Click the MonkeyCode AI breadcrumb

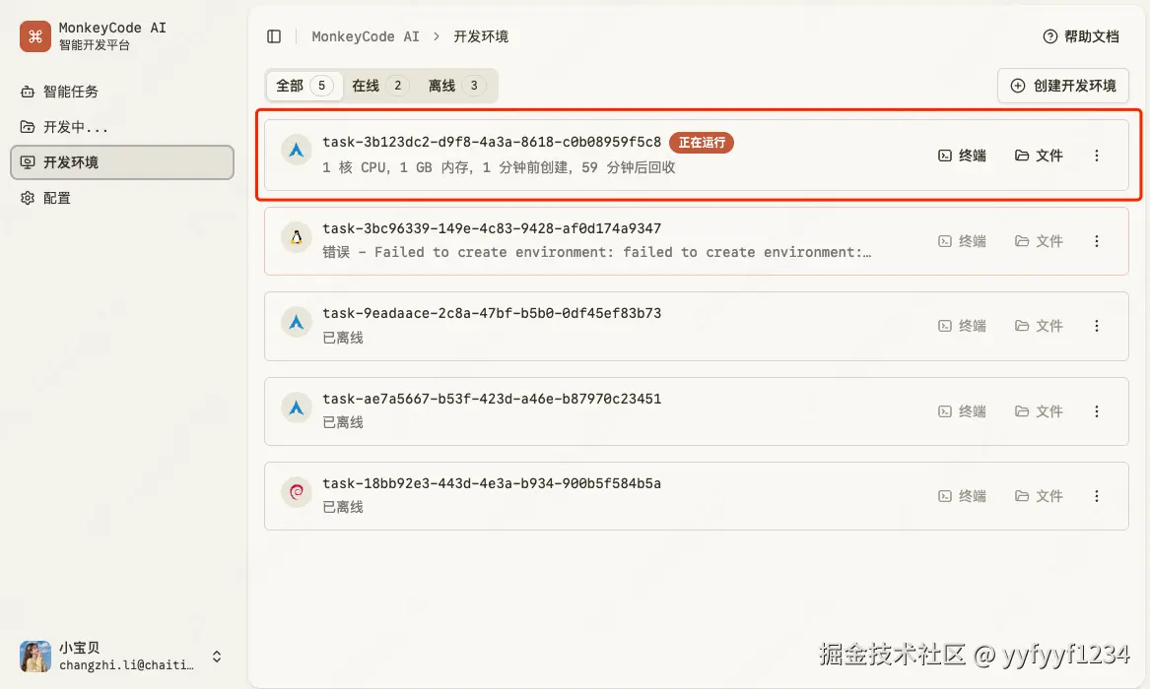tap(366, 36)
